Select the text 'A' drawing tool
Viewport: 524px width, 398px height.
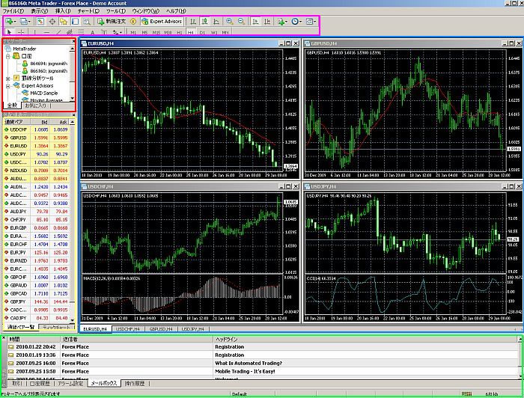[x=93, y=32]
